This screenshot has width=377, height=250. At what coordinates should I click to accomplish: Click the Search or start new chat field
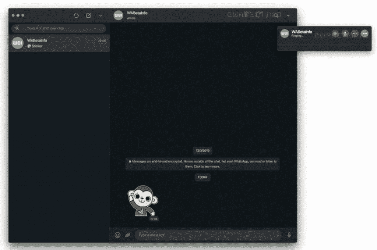tap(58, 28)
